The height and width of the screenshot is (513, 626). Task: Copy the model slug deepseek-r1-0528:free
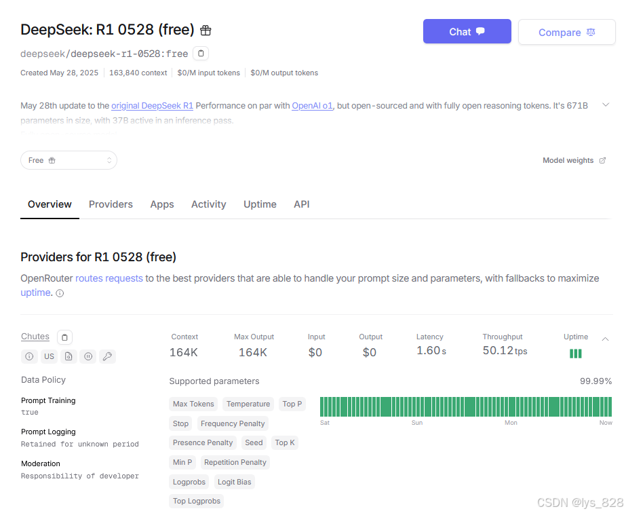tap(201, 53)
